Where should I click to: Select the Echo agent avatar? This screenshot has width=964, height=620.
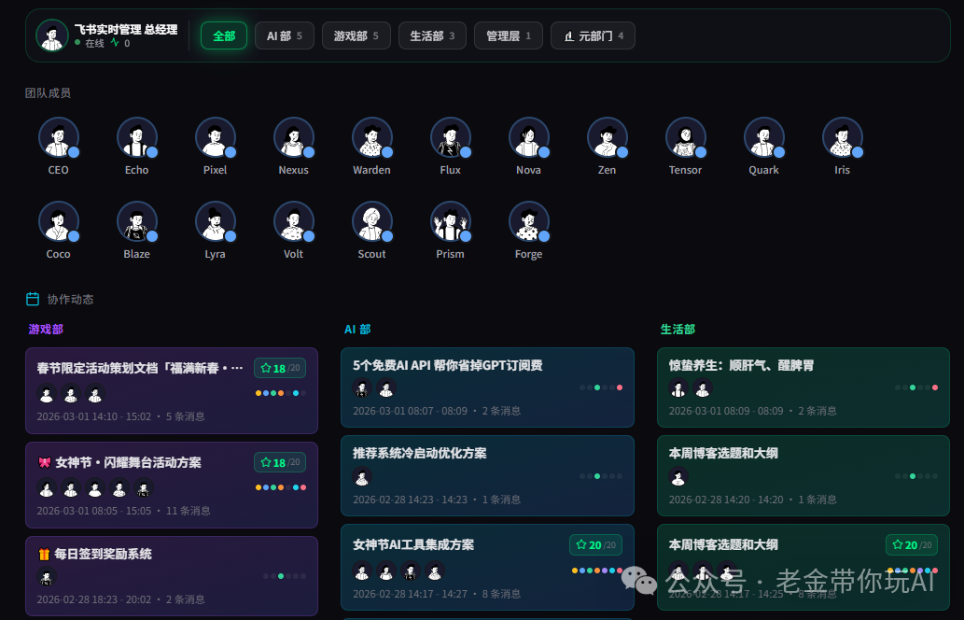[x=136, y=137]
